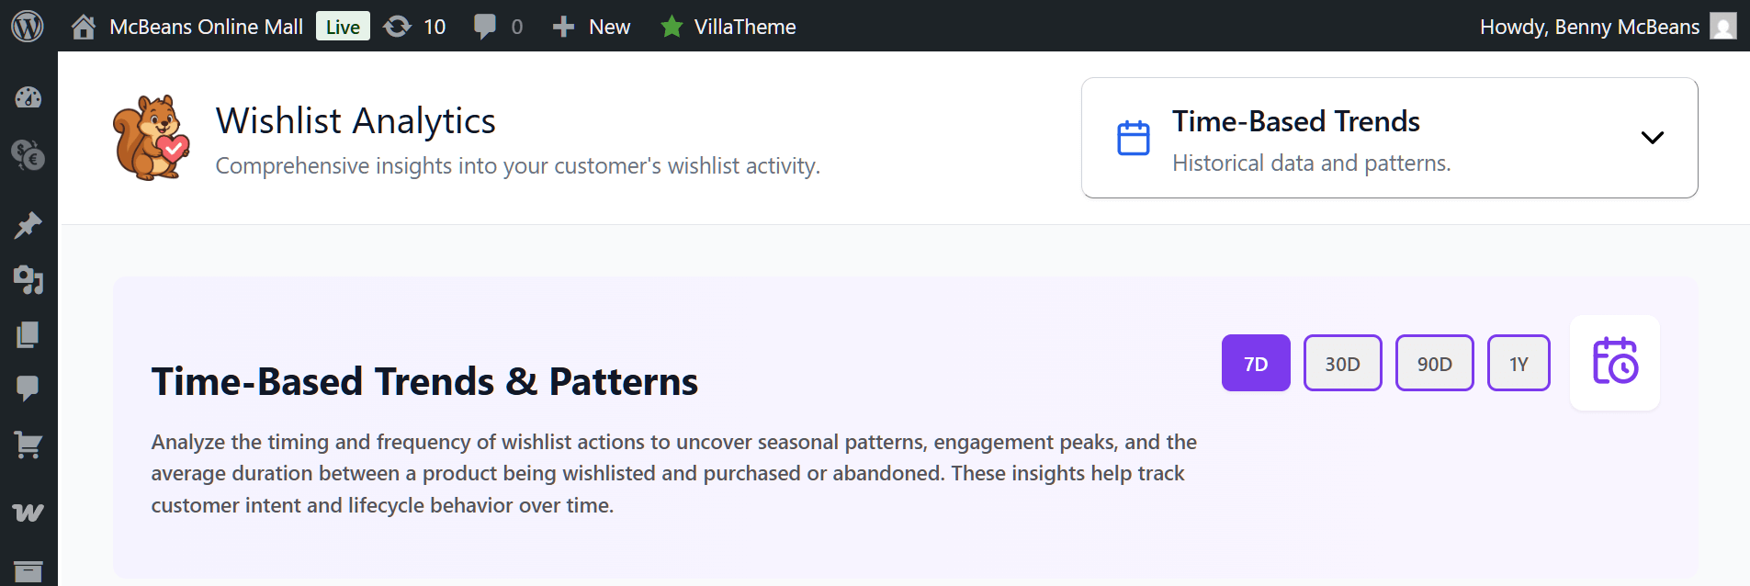Open the archive box sidebar icon
The width and height of the screenshot is (1750, 586).
point(28,571)
